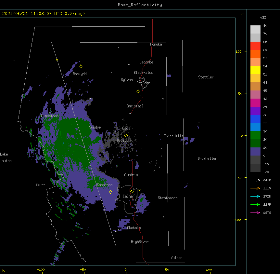
Task: Click the Limestone label
Action: [x=50, y=116]
